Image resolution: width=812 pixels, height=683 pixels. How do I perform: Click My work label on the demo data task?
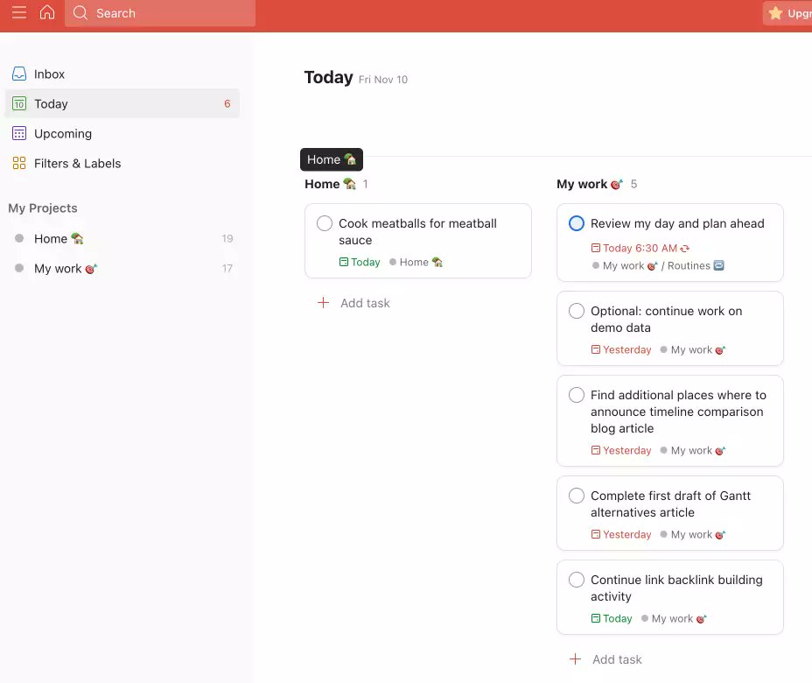pyautogui.click(x=693, y=349)
